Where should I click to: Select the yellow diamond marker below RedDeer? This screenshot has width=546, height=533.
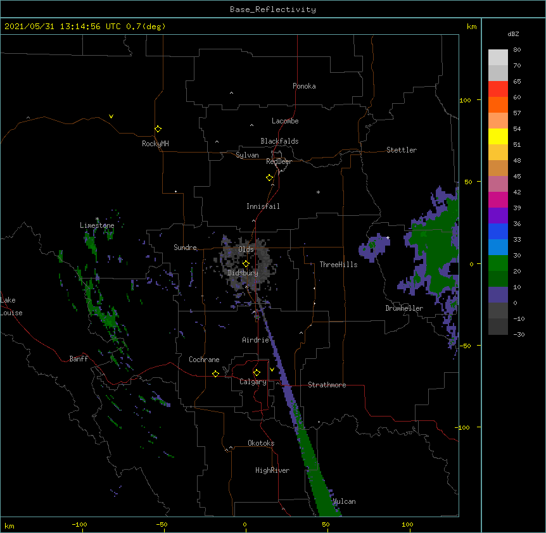270,178
